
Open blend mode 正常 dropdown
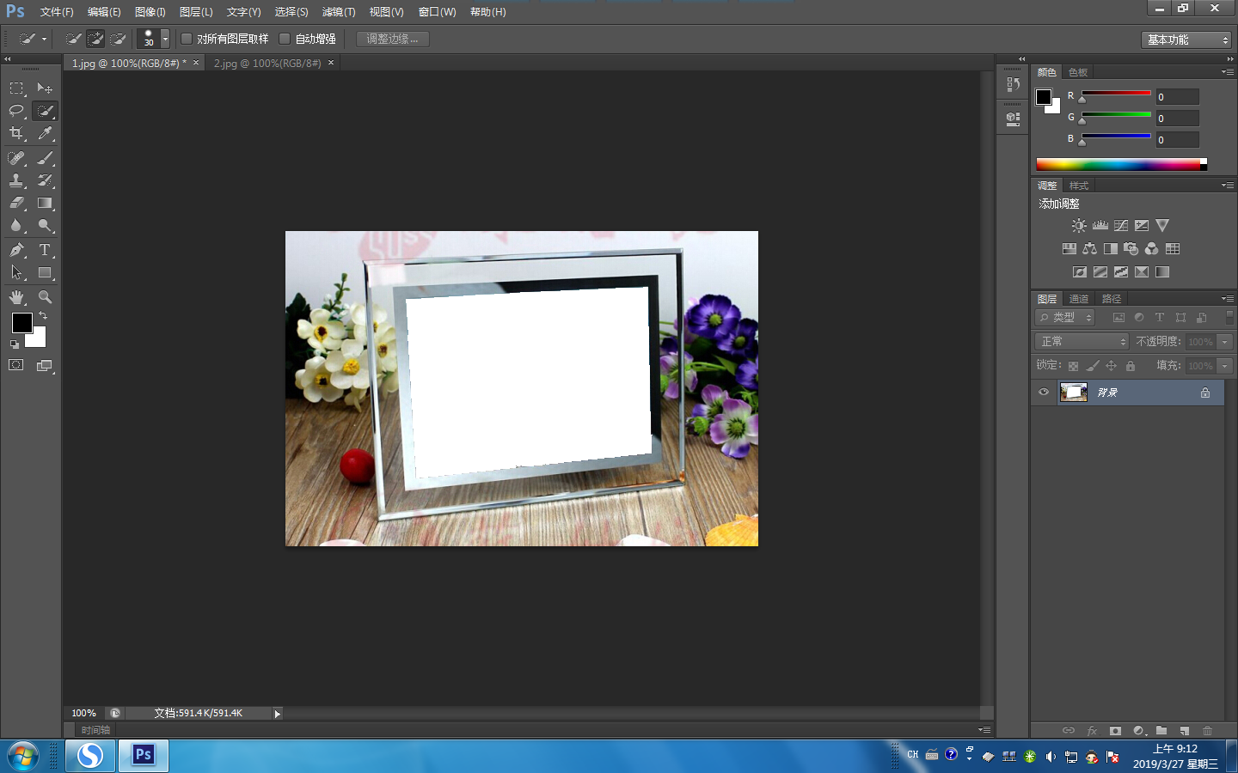coord(1082,342)
